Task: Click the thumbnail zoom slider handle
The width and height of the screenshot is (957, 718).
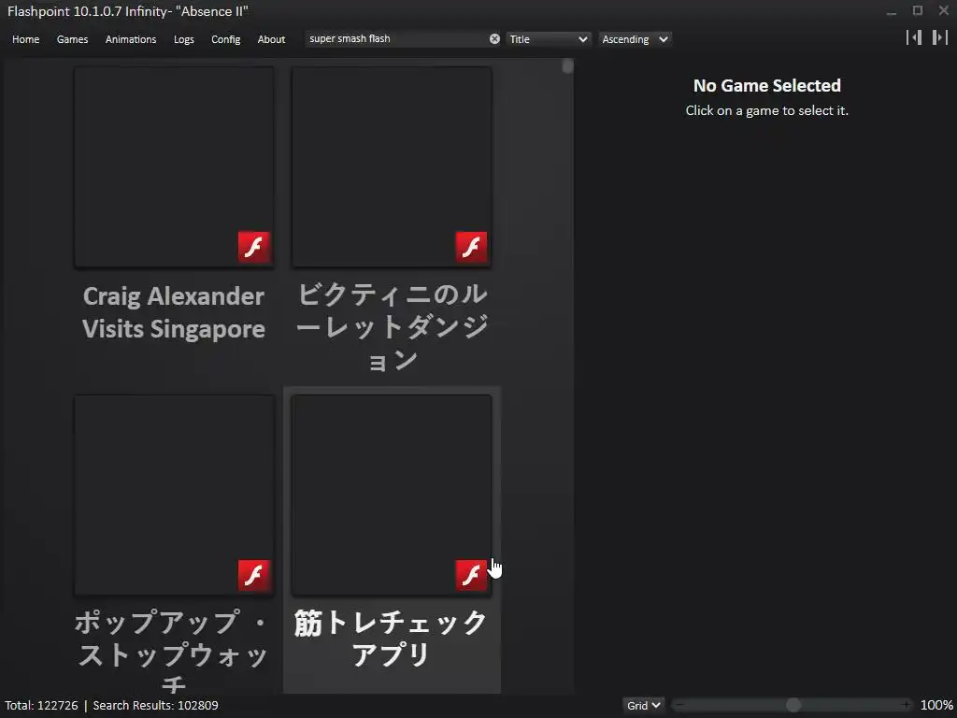Action: point(793,705)
